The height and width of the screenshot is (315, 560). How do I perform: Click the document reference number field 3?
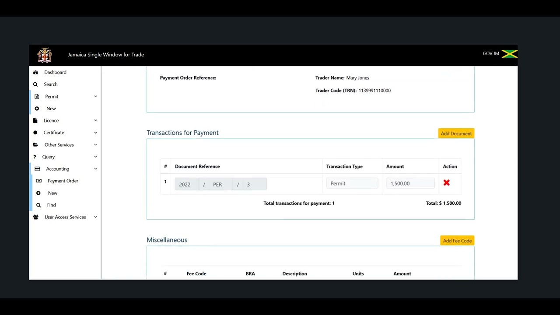pos(255,184)
